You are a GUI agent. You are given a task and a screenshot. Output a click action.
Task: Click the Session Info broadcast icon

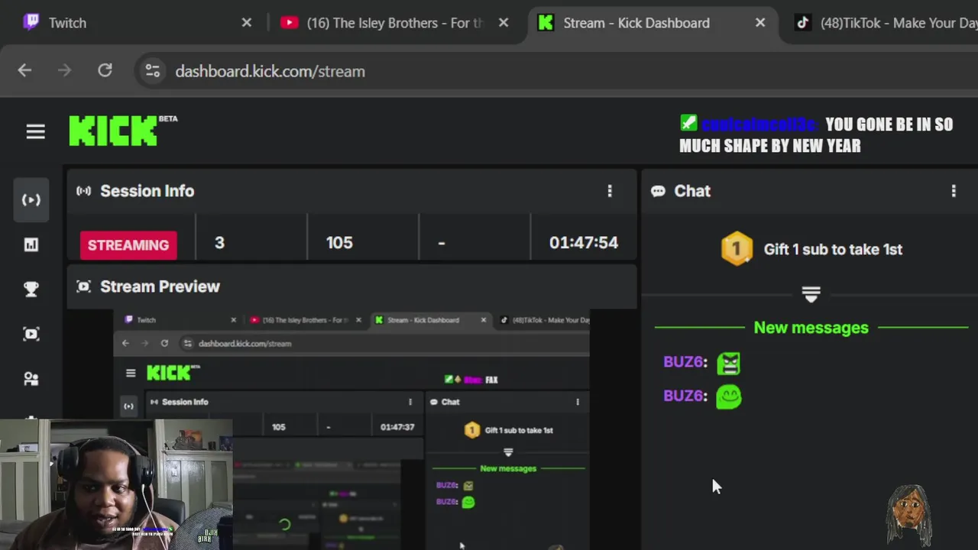(83, 191)
